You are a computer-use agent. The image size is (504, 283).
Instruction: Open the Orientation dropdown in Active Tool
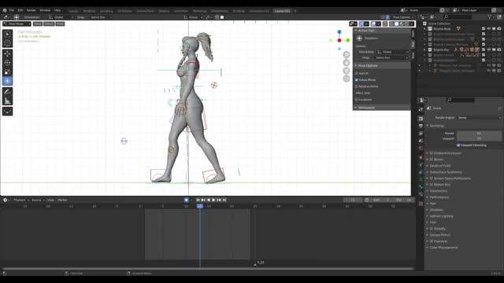pyautogui.click(x=392, y=52)
